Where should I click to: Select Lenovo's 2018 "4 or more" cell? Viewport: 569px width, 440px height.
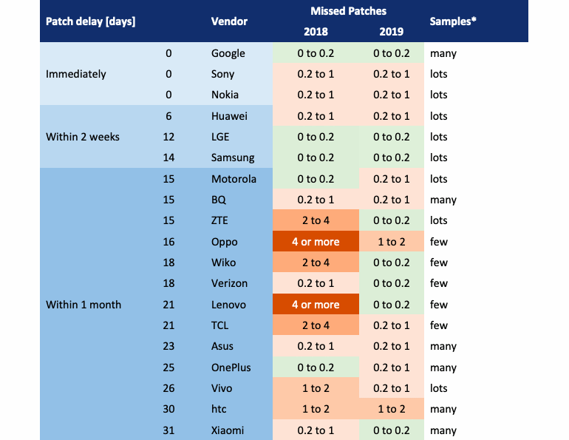(316, 305)
